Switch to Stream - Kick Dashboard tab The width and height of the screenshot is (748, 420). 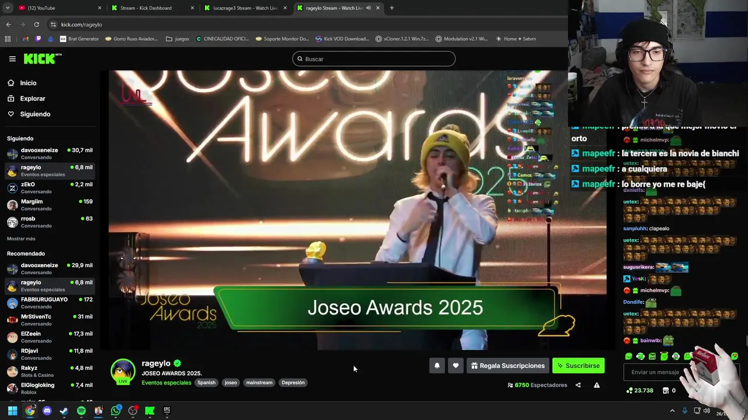(x=153, y=8)
